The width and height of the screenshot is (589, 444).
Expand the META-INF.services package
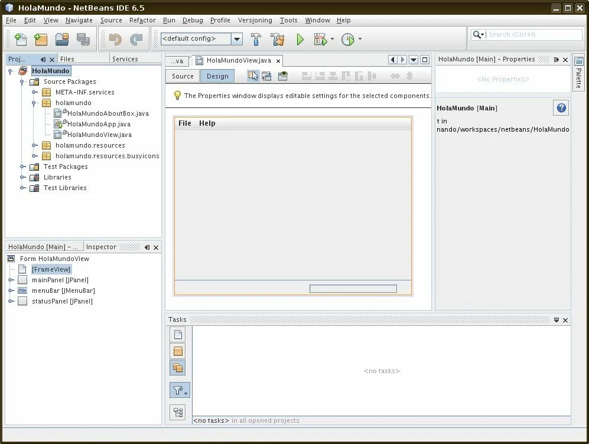pyautogui.click(x=34, y=92)
